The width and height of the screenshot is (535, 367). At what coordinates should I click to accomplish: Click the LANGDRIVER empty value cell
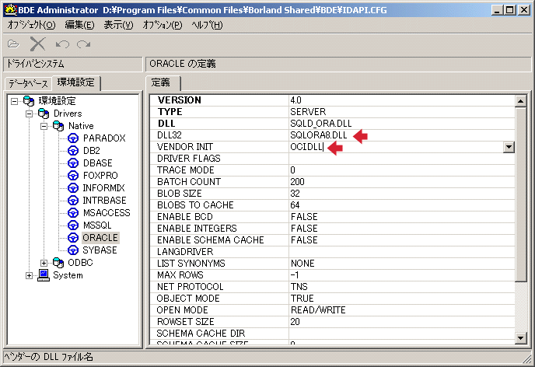tap(401, 252)
